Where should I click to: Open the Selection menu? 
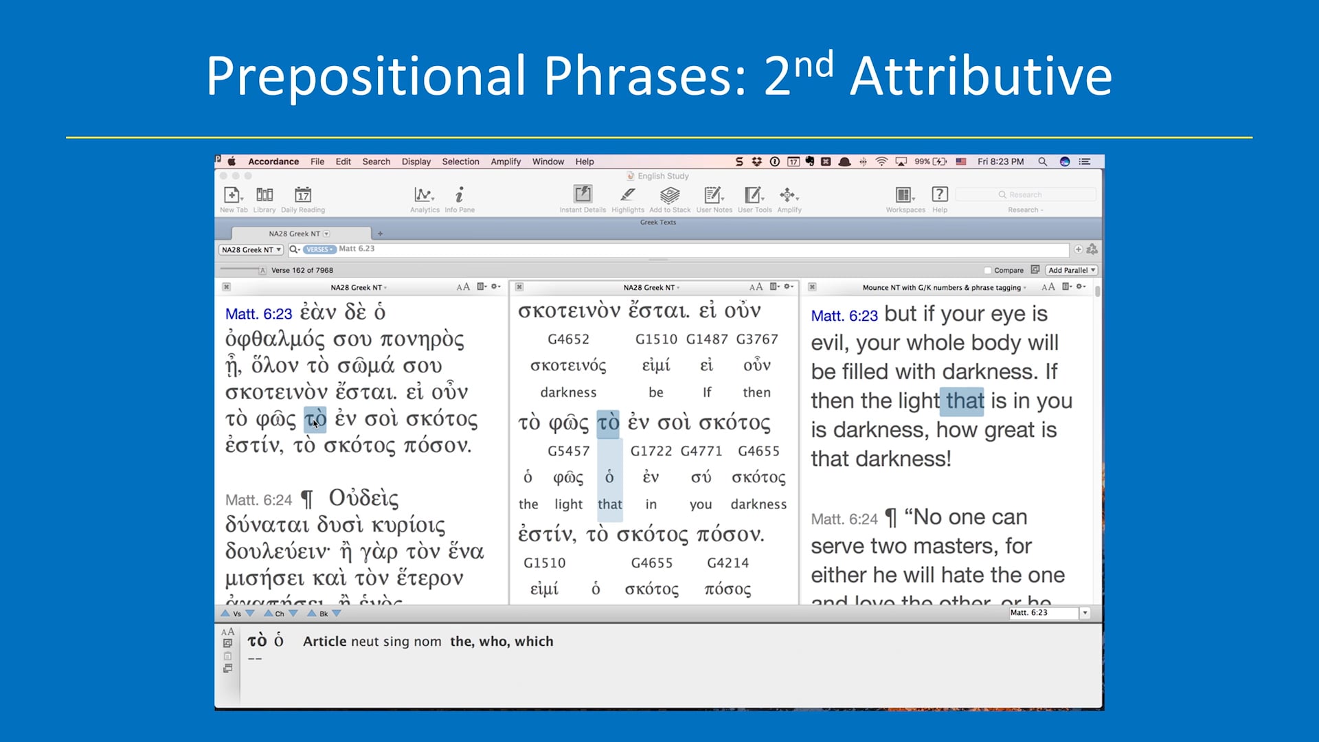click(x=460, y=161)
